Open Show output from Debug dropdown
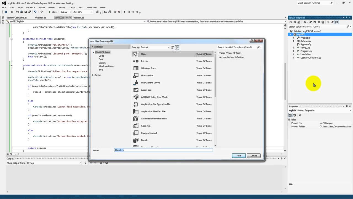The image size is (353, 199). (54, 163)
